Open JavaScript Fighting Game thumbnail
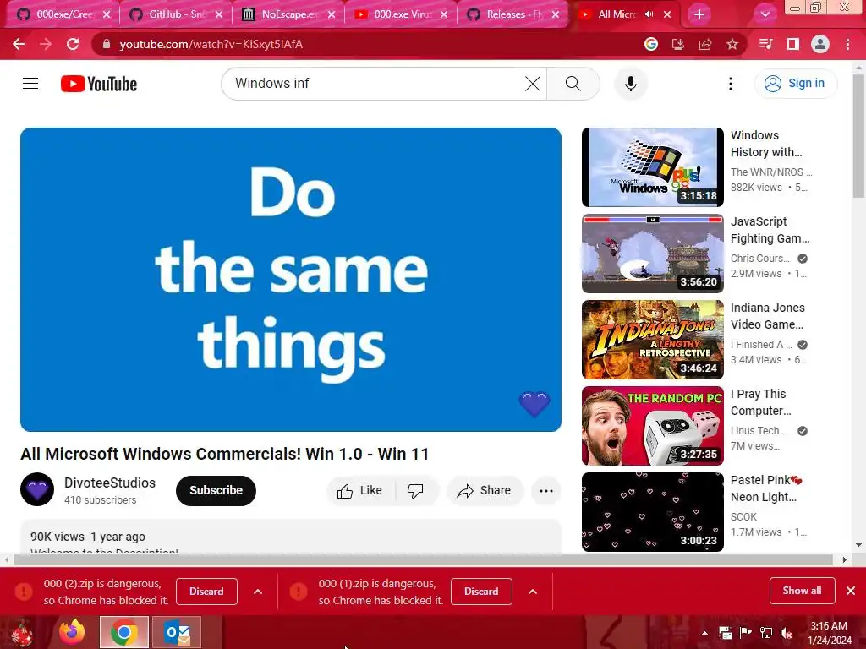 (653, 254)
